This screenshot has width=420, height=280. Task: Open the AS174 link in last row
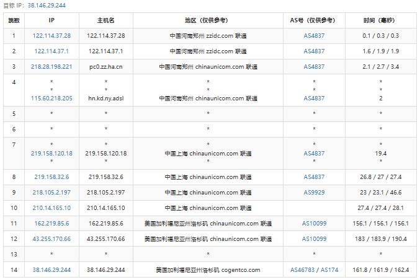click(329, 270)
